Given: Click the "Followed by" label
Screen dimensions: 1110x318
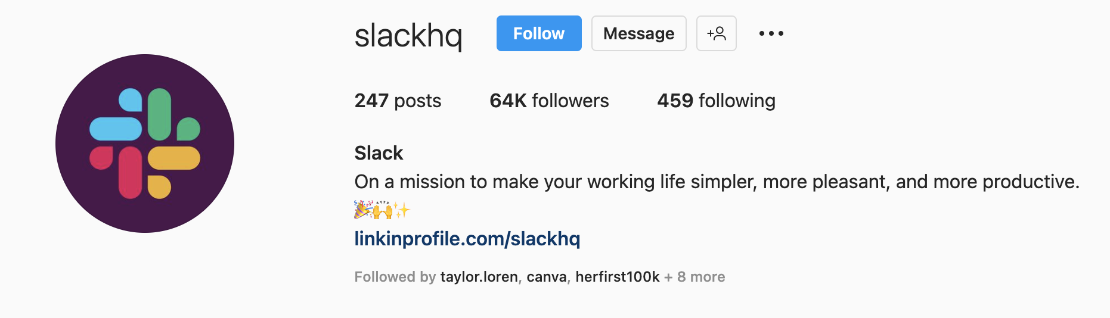Looking at the screenshot, I should [x=395, y=277].
